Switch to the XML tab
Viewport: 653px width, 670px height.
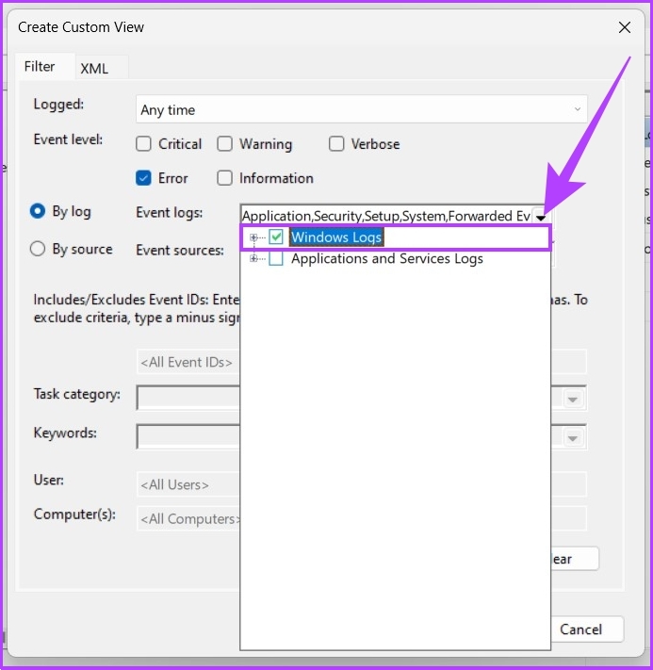click(94, 69)
